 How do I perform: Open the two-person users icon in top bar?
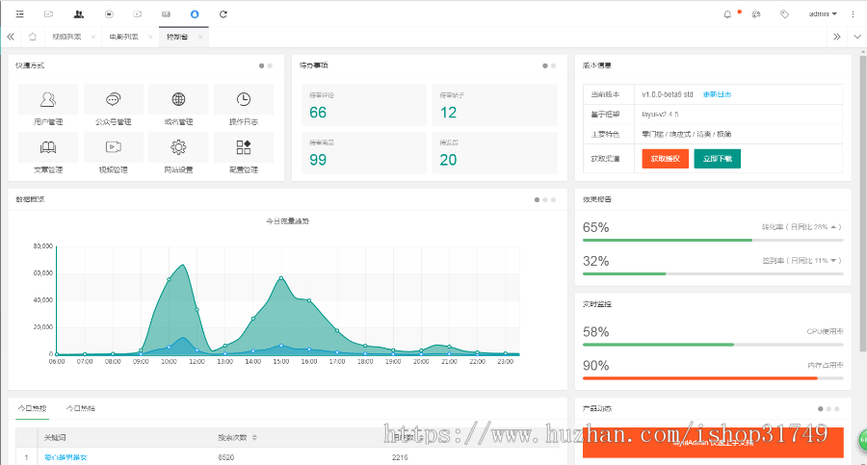(x=79, y=13)
